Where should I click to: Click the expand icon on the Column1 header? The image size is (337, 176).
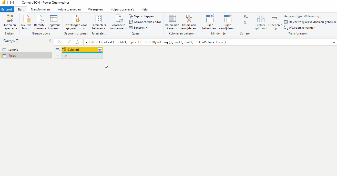[100, 50]
